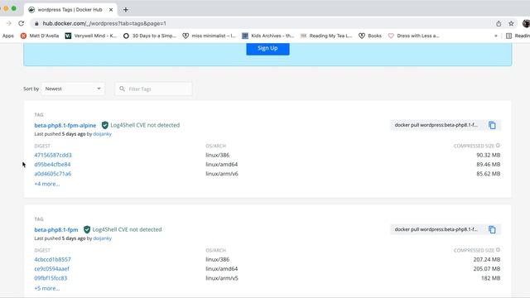
Task: Open digest d95be4cfbe84
Action: pos(52,165)
